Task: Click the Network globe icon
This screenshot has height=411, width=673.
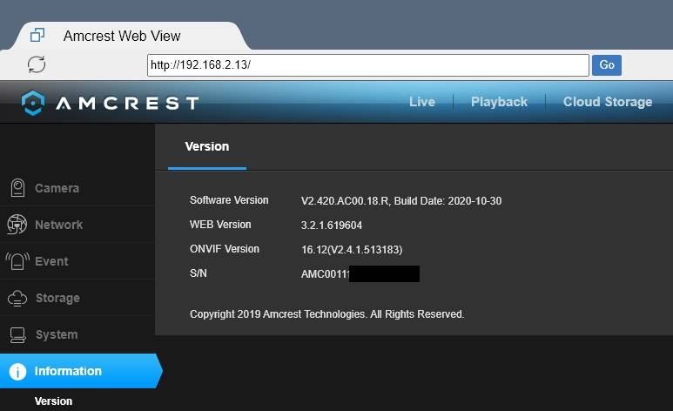Action: point(17,224)
